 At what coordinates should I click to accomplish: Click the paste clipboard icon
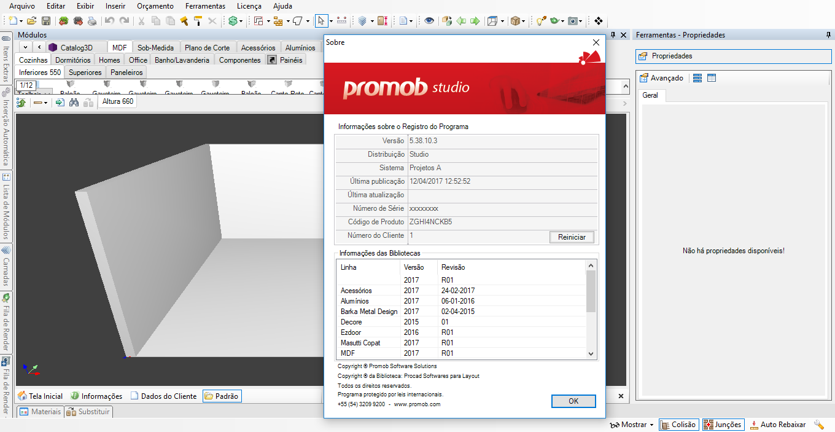click(x=169, y=21)
